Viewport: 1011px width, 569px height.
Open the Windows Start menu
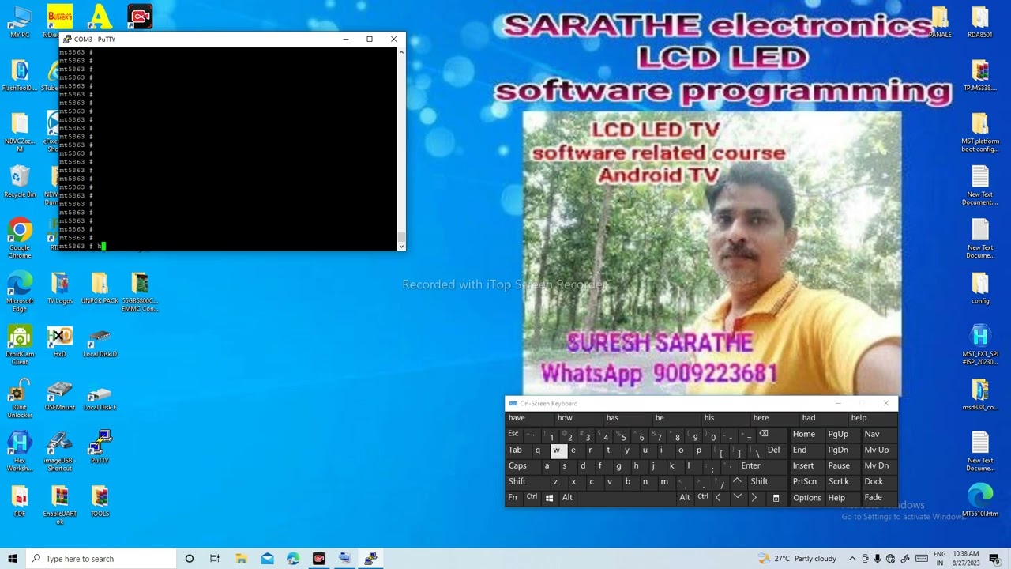click(13, 559)
